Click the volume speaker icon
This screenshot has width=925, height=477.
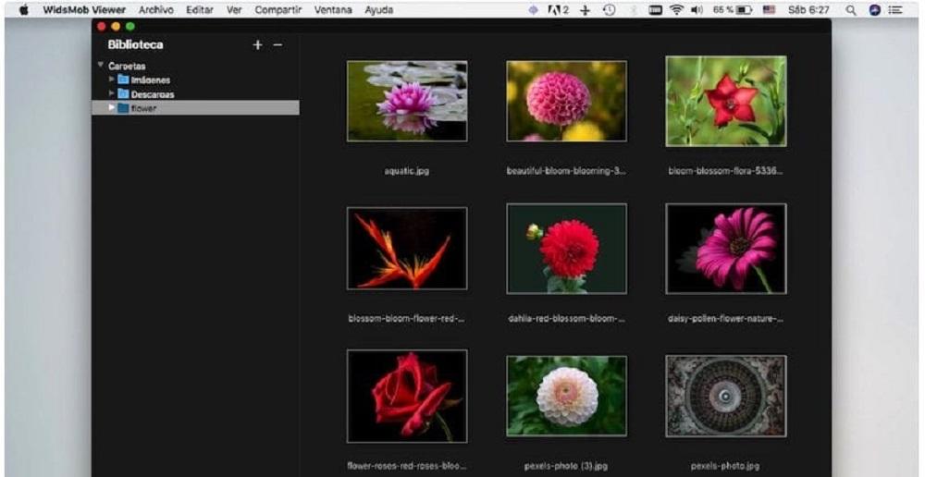point(696,10)
